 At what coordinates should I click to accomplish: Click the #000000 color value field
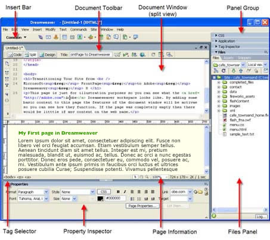point(116,198)
